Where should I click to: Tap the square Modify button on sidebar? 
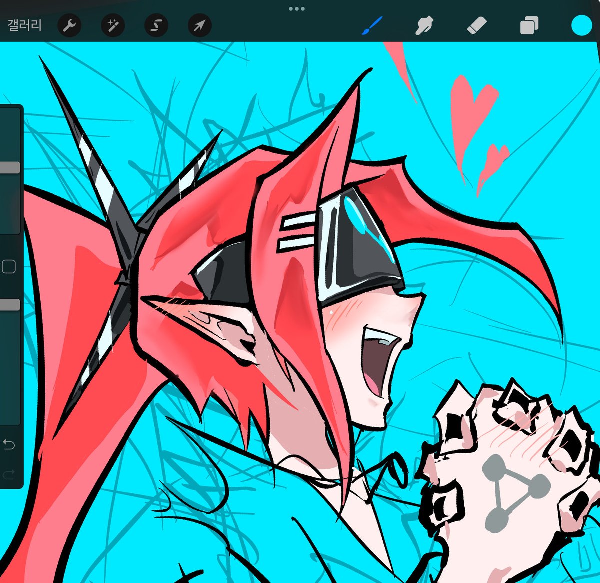click(9, 267)
